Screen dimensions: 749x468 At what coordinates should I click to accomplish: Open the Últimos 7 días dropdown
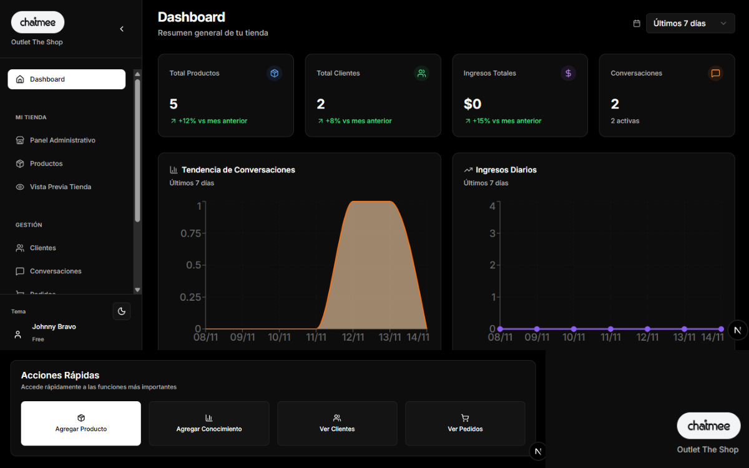690,22
